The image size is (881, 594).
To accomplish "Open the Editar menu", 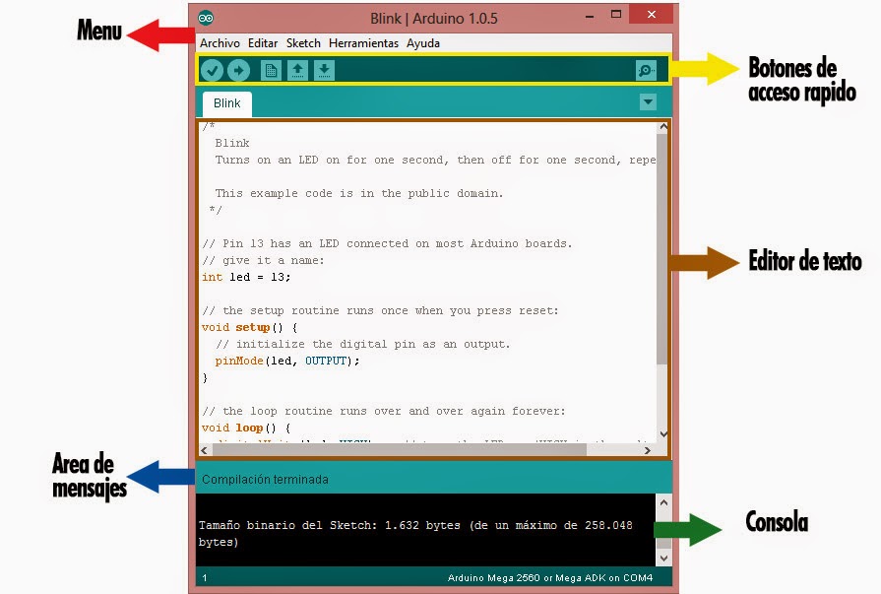I will (262, 43).
